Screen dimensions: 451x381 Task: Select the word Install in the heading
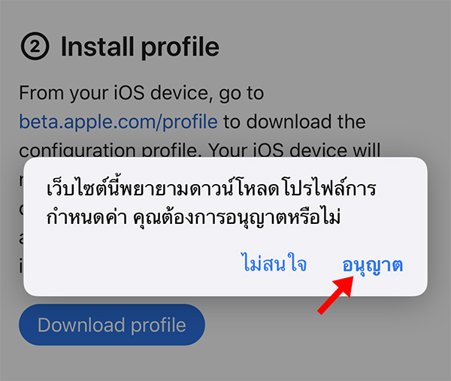97,47
